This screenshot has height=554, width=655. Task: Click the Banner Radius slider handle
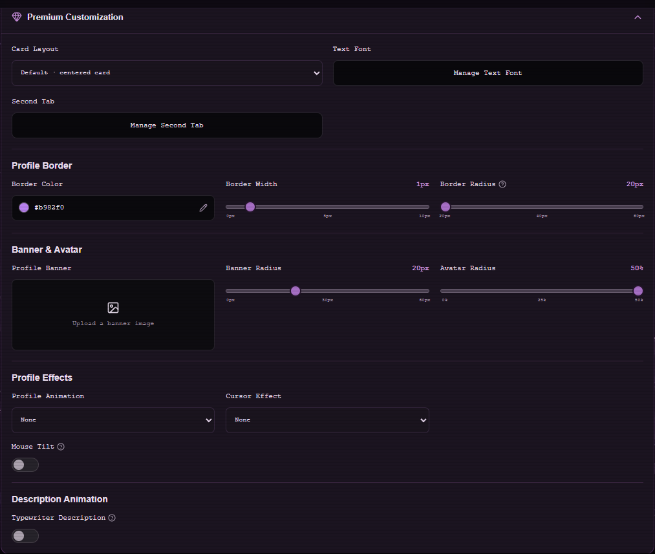[x=295, y=291]
